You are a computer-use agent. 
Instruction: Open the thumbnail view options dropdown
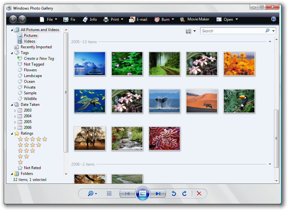coord(191,31)
